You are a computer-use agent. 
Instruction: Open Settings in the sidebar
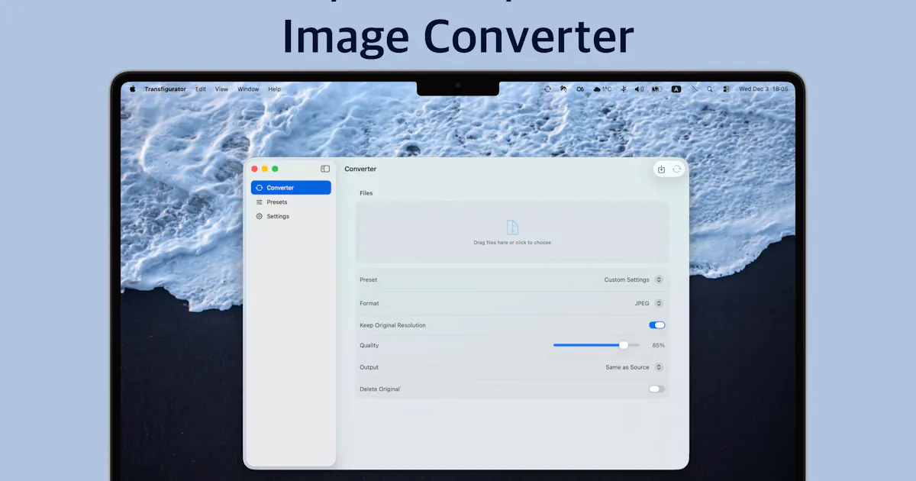(291, 217)
